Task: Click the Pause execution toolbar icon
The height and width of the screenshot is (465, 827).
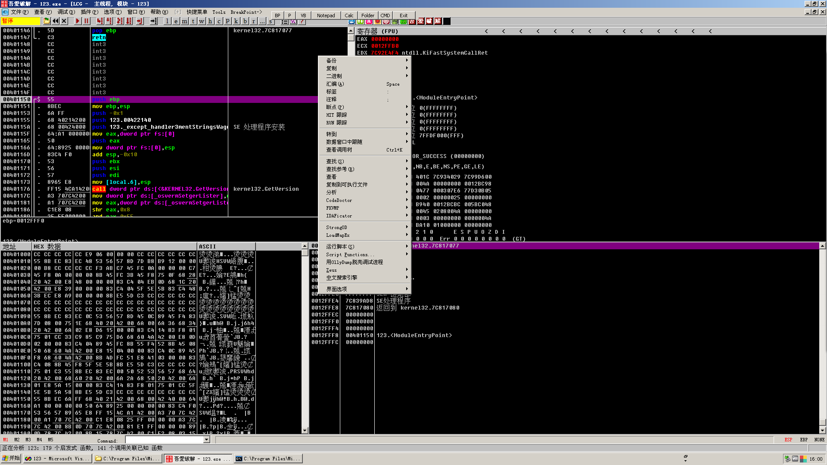Action: (87, 21)
